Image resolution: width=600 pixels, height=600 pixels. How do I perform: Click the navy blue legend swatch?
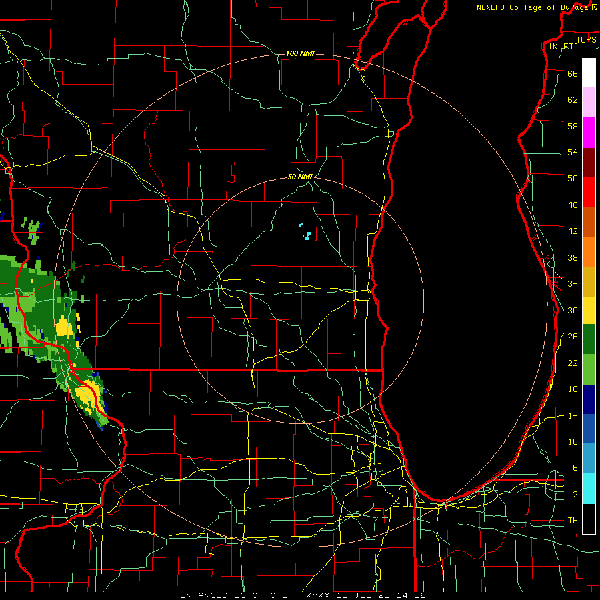pyautogui.click(x=589, y=399)
